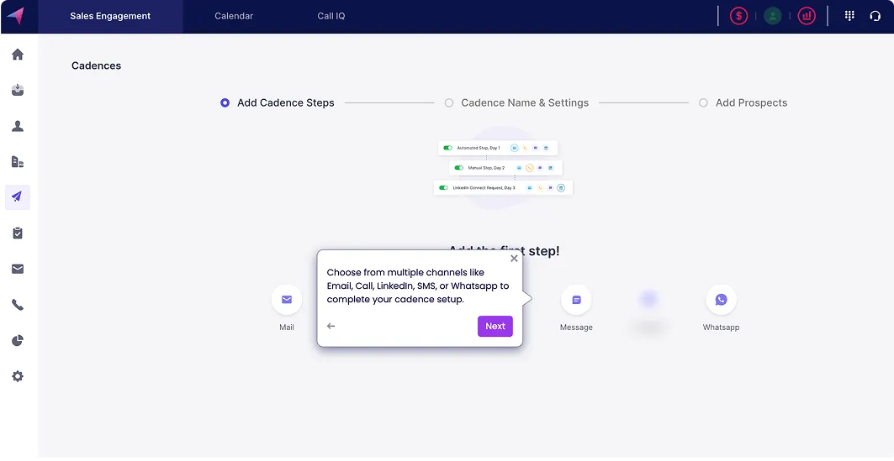Open the Tasks clipboard icon in sidebar
This screenshot has width=894, height=461.
point(18,233)
